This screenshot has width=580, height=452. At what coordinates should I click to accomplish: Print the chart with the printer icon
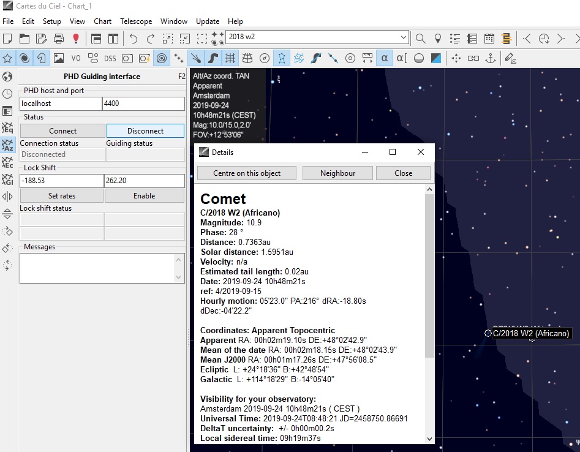coord(59,39)
